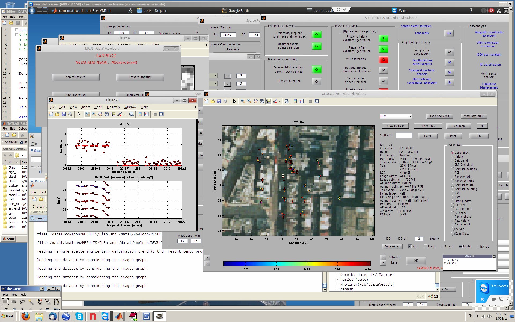Screen dimensions: 515x322
Task: Click the coherence colorbar in GEOCODING window
Action: tap(297, 264)
